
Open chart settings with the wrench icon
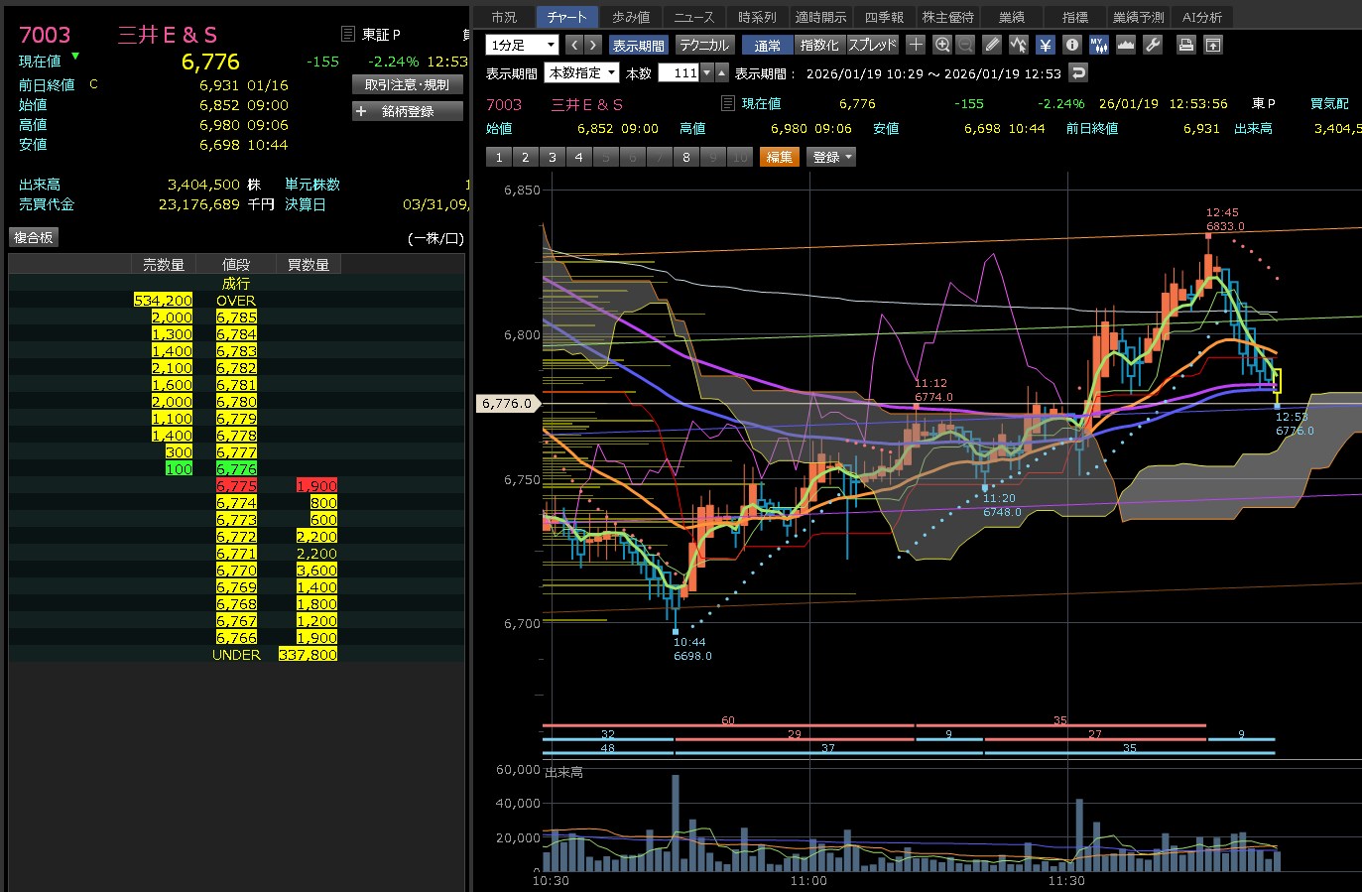coord(1152,45)
